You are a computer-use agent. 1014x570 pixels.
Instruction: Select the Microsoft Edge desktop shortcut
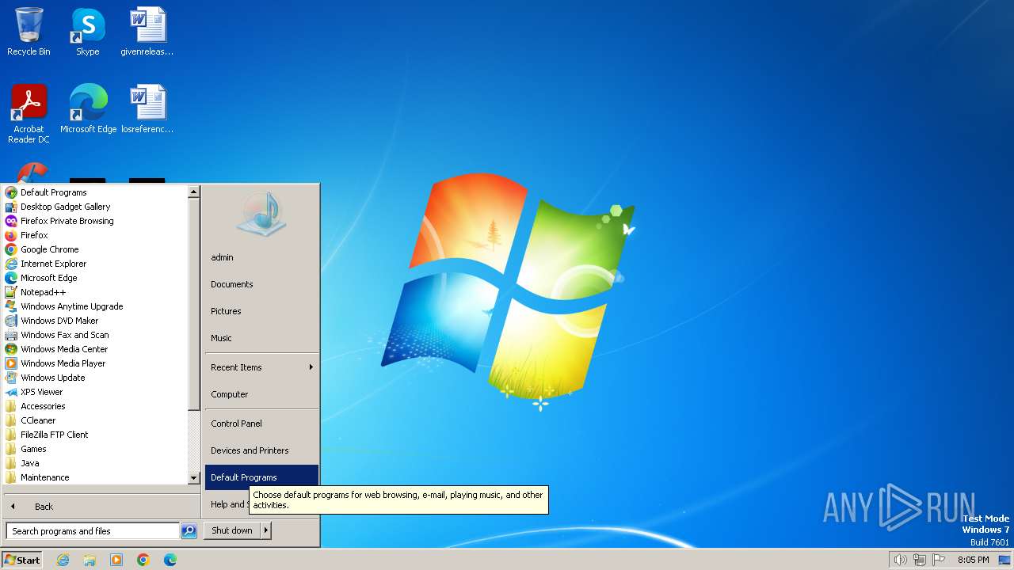(88, 109)
